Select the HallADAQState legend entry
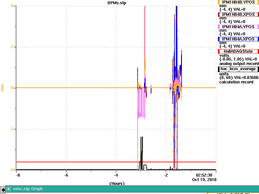This screenshot has height=194, width=259. click(x=238, y=51)
